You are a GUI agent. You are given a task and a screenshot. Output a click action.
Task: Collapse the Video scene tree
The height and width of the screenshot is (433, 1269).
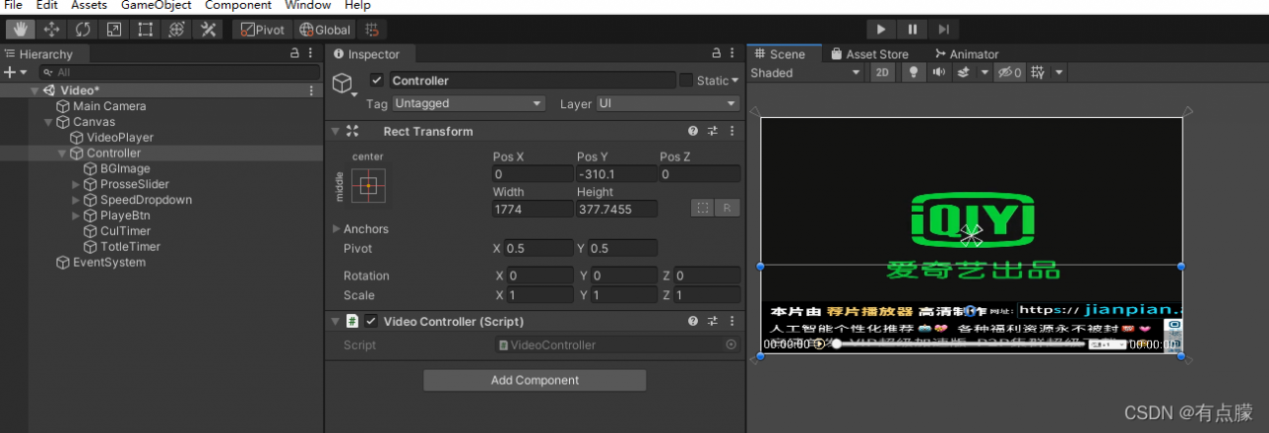pos(35,90)
